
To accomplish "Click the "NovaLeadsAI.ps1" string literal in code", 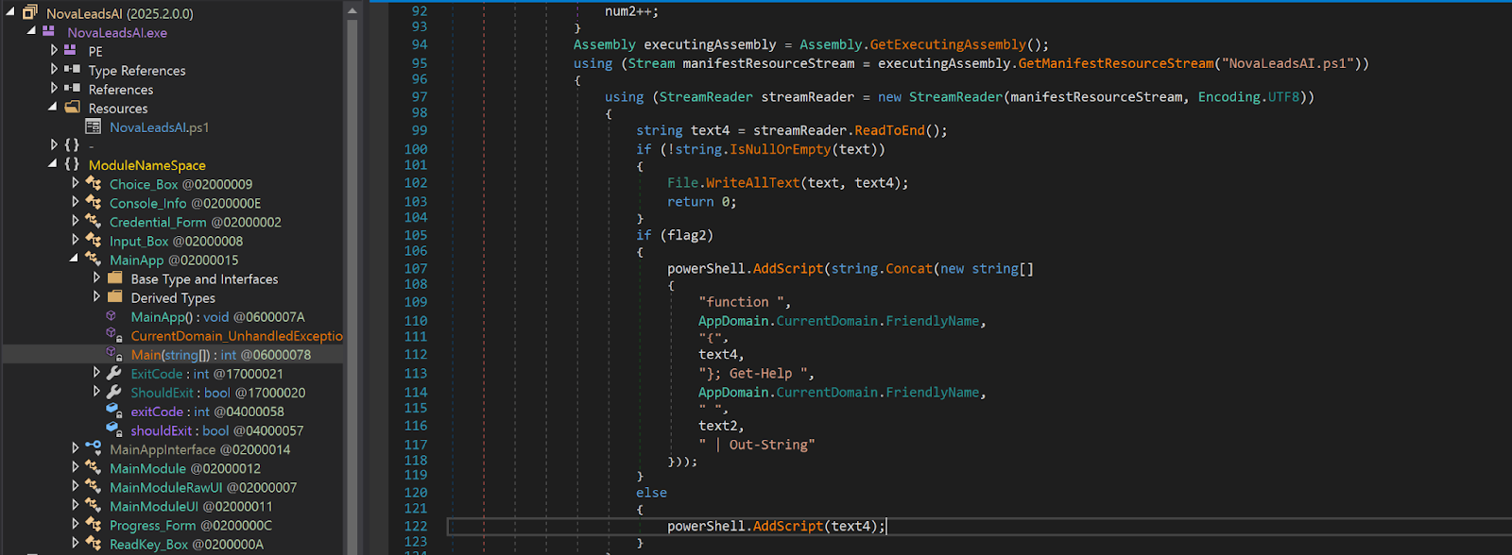I will pos(1287,63).
